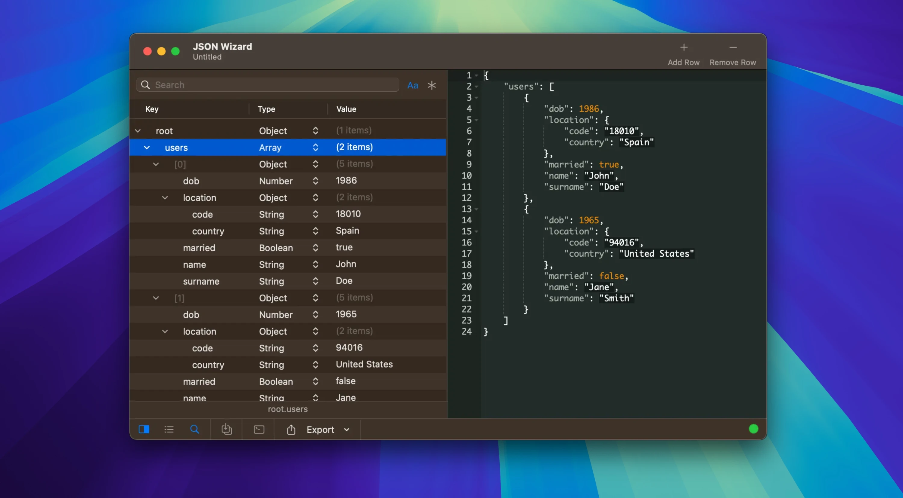Toggle the split view panel icon
The height and width of the screenshot is (498, 903).
pos(144,429)
